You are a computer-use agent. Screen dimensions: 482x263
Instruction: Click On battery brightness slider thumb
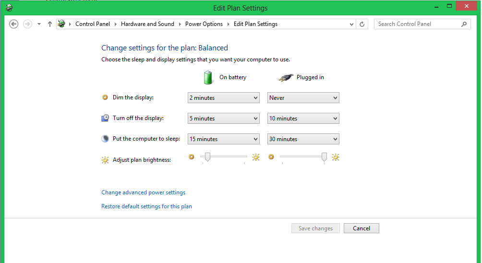(x=207, y=156)
